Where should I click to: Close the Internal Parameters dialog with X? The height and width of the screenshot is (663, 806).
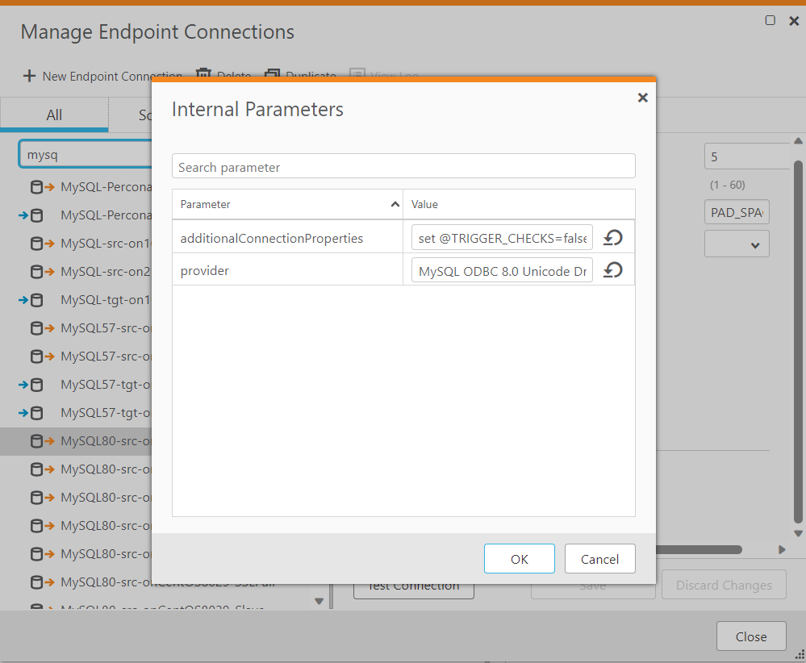(642, 98)
